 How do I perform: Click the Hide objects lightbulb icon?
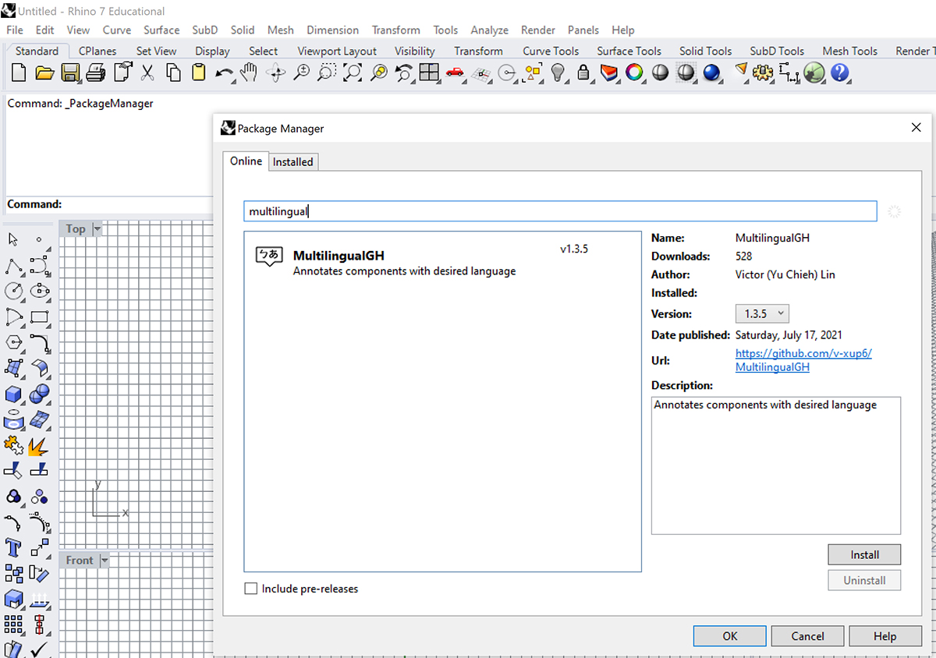[x=558, y=73]
